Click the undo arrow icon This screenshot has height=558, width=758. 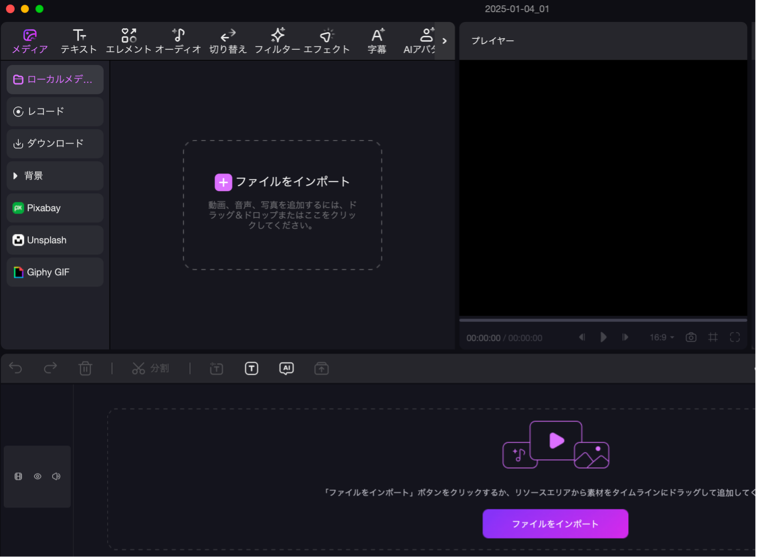pyautogui.click(x=16, y=369)
